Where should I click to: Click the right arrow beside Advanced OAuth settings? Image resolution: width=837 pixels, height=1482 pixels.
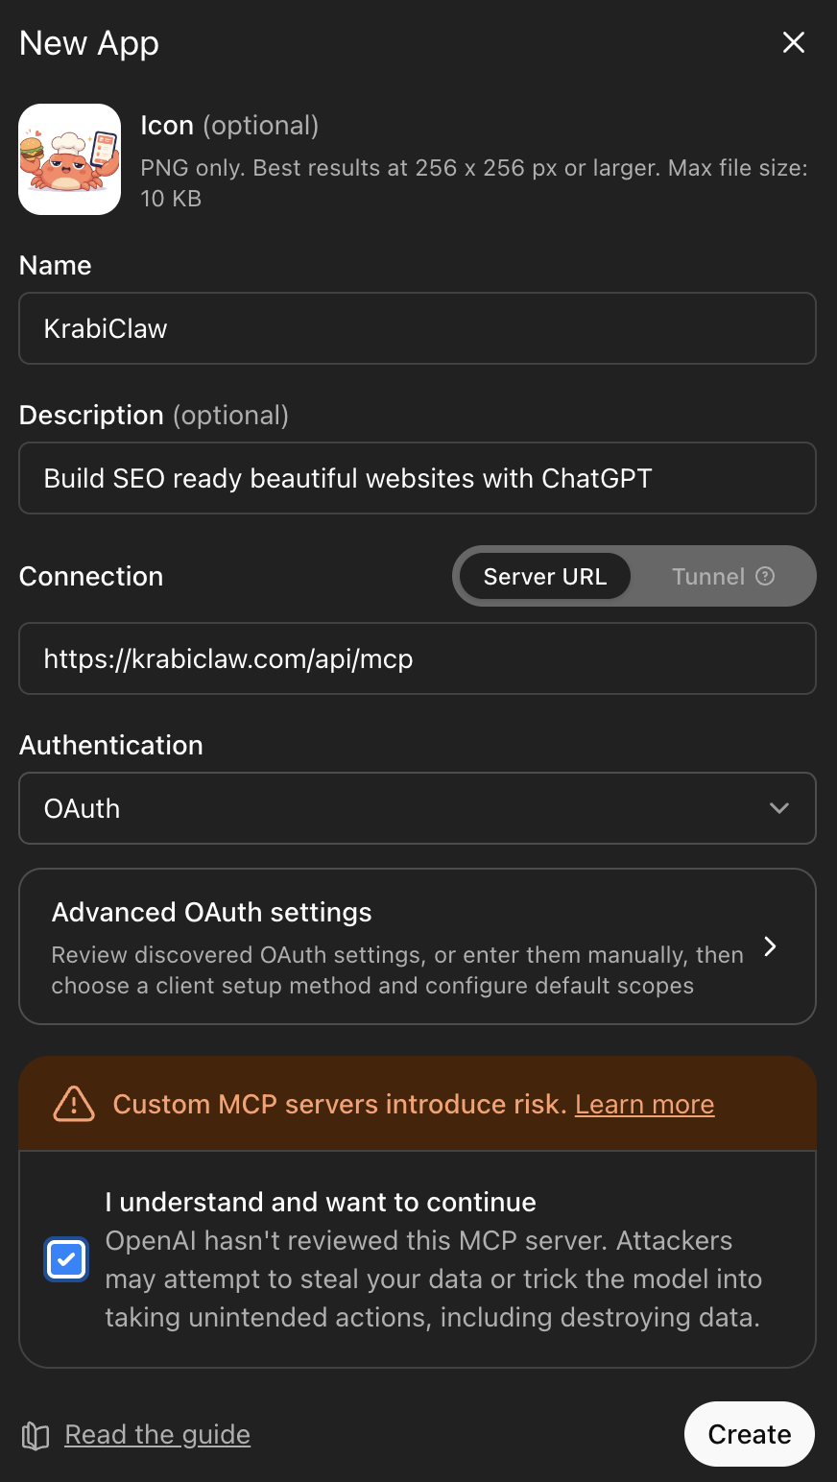(770, 946)
